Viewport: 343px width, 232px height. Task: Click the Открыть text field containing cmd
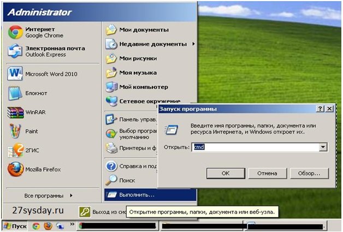(x=255, y=147)
